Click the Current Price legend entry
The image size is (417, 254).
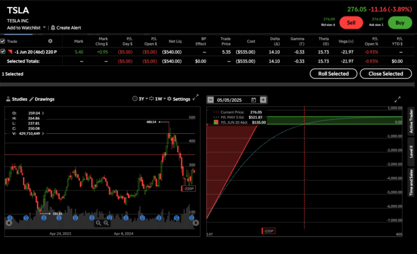[237, 112]
